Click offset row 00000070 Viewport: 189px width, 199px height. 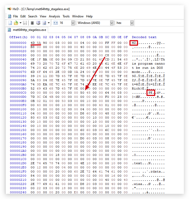[x=18, y=72]
